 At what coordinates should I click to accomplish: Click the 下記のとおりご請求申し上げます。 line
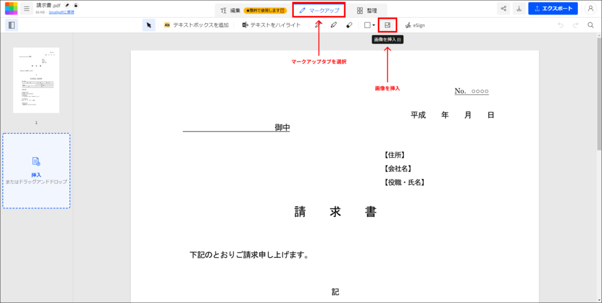249,255
